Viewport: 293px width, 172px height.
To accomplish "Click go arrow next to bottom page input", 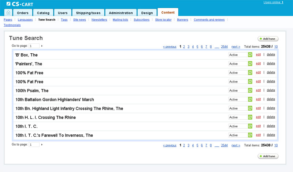I will tap(42, 145).
